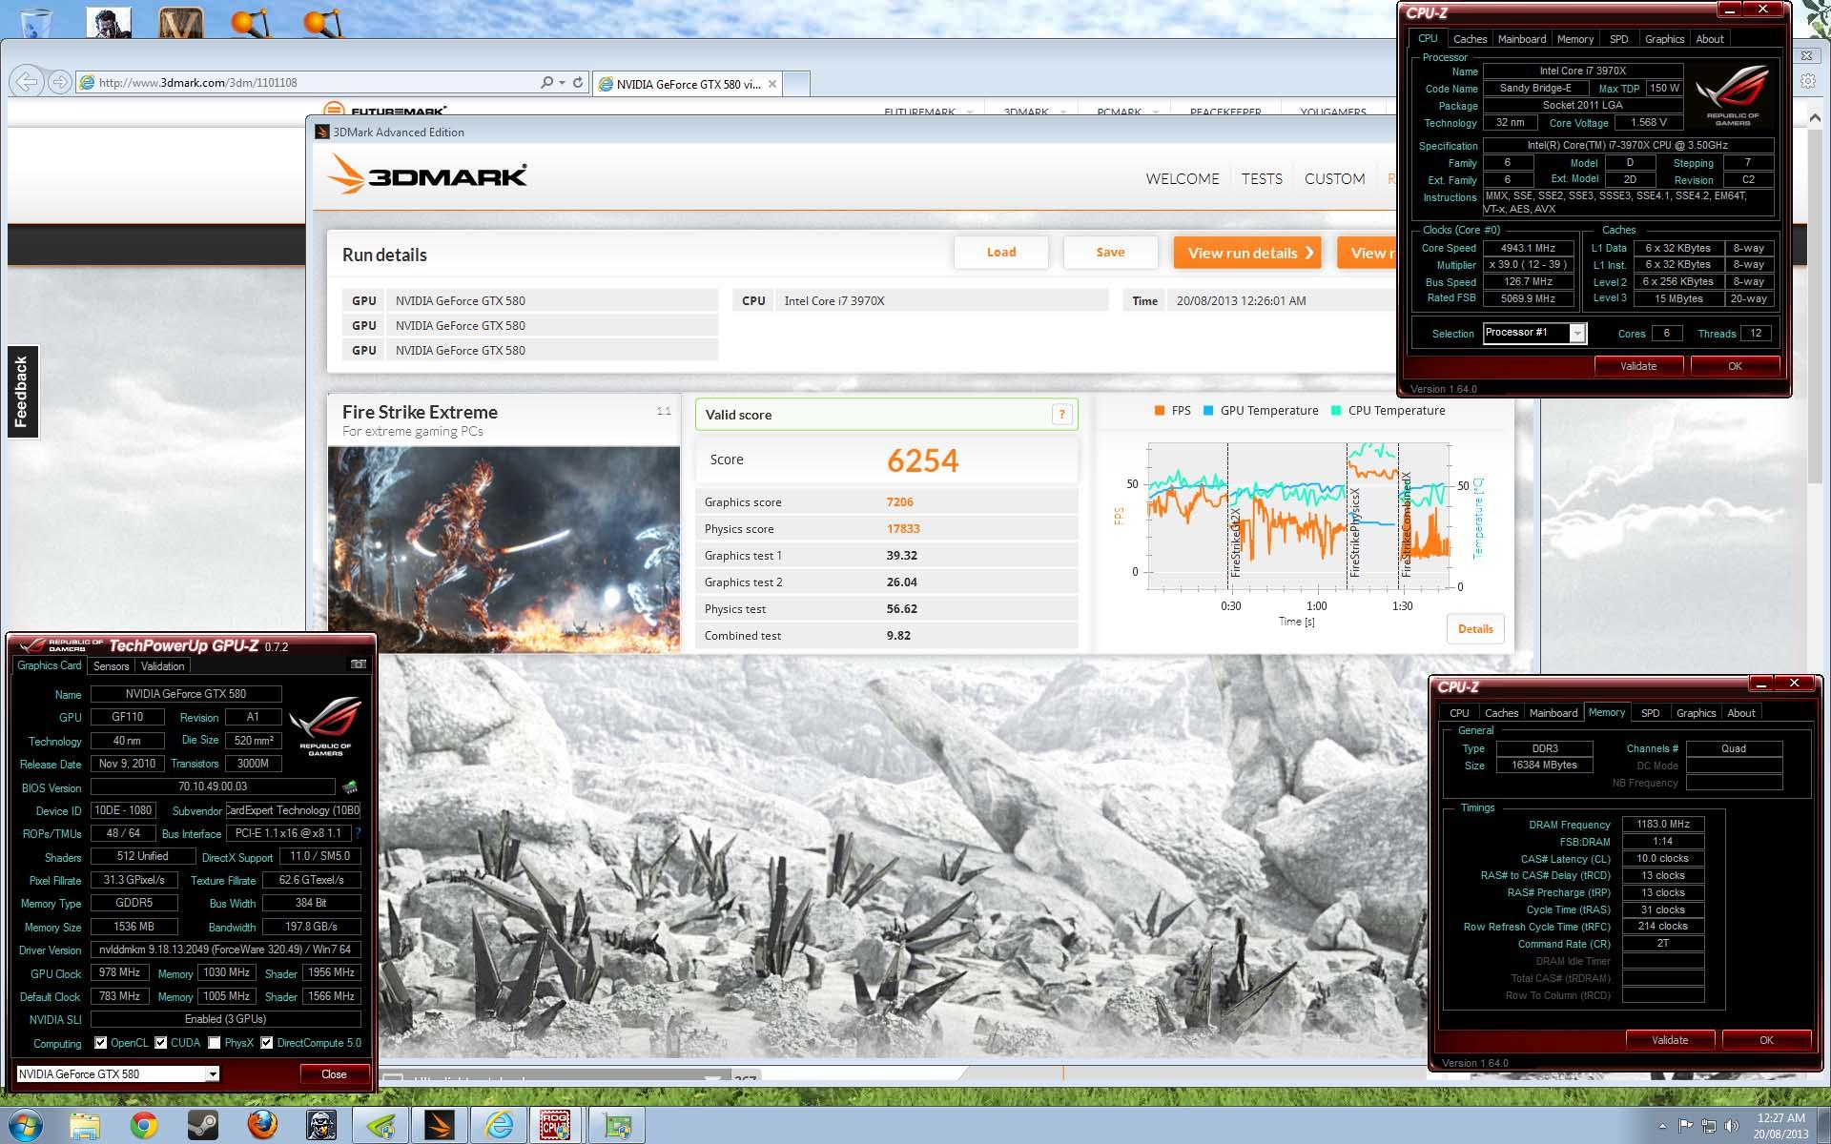Click the Load button in Run details
The height and width of the screenshot is (1144, 1831).
click(x=1001, y=253)
